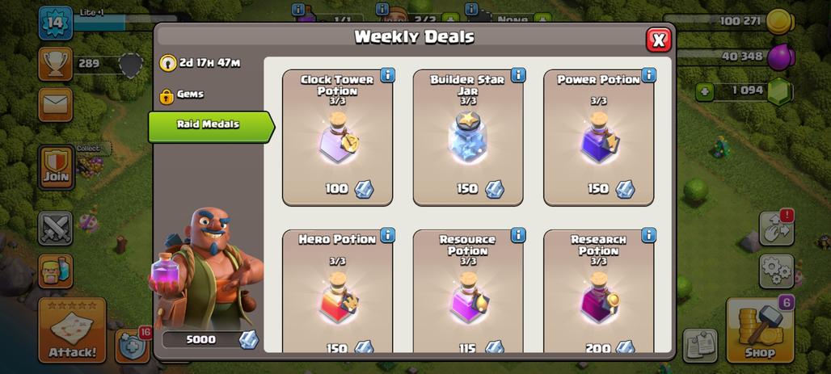Show Power Potion info icon
Screen dimensions: 831x374
(x=648, y=75)
